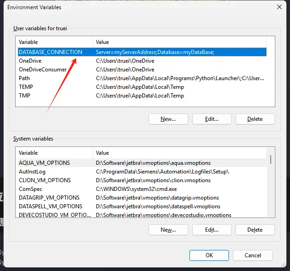Select the DATABASE_CONNECTION user variable
Screen dimensions: 290x271
(x=50, y=52)
